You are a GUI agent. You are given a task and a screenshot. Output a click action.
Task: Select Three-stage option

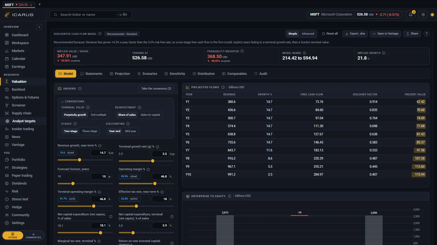[90, 131]
